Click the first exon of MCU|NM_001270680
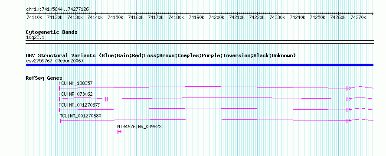The width and height of the screenshot is (386, 156). [61, 121]
